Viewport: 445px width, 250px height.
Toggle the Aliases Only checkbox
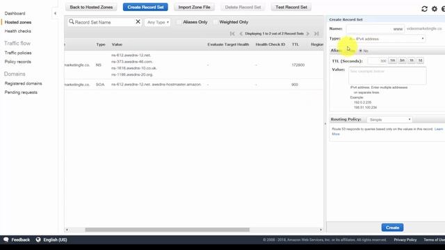[x=179, y=22]
